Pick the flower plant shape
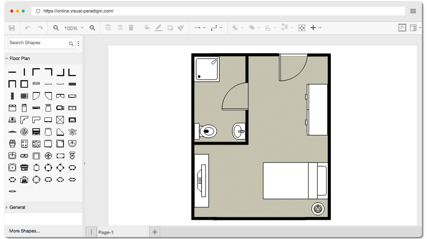This screenshot has width=427, height=239. point(72,132)
